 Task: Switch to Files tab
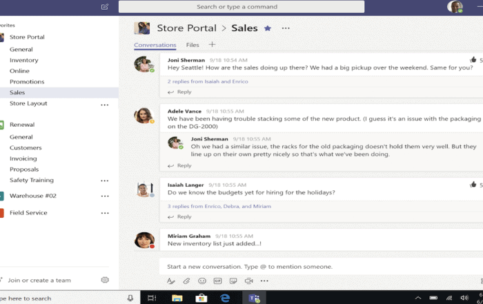193,45
